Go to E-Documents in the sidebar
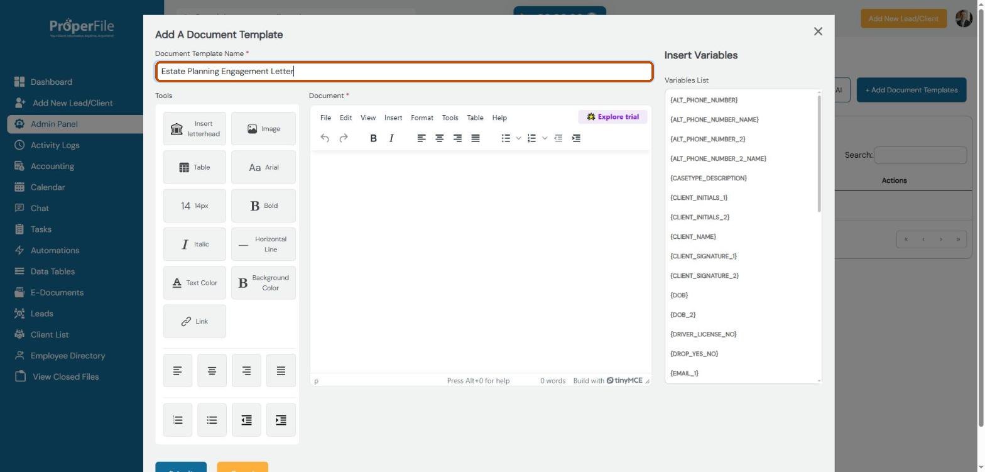The image size is (985, 472). pos(57,293)
